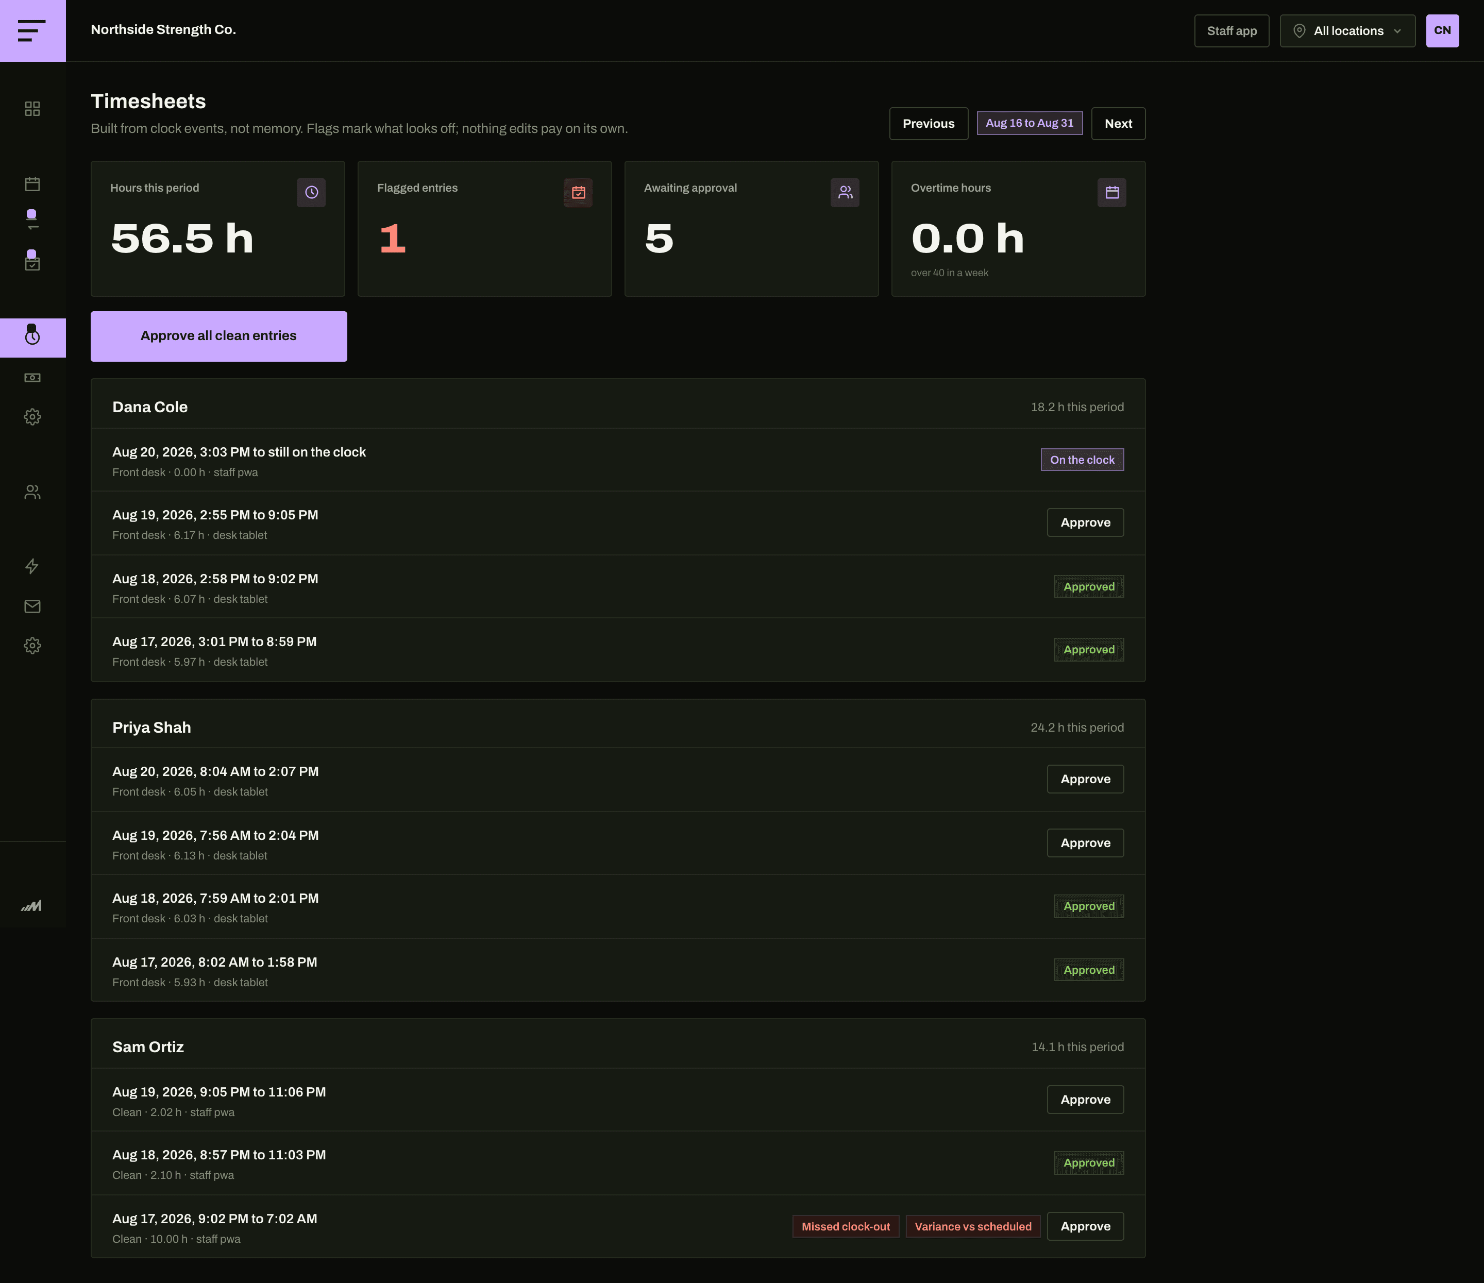This screenshot has width=1484, height=1283.
Task: Click the Northside Strength Co. title
Action: point(163,29)
